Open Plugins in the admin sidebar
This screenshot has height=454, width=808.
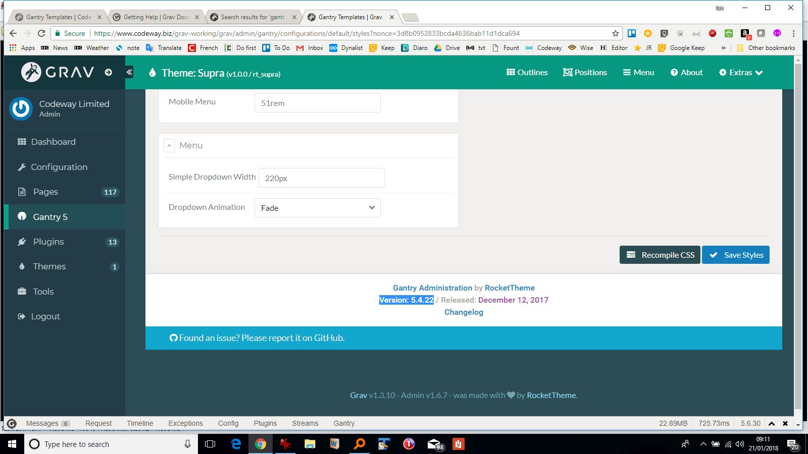click(65, 242)
